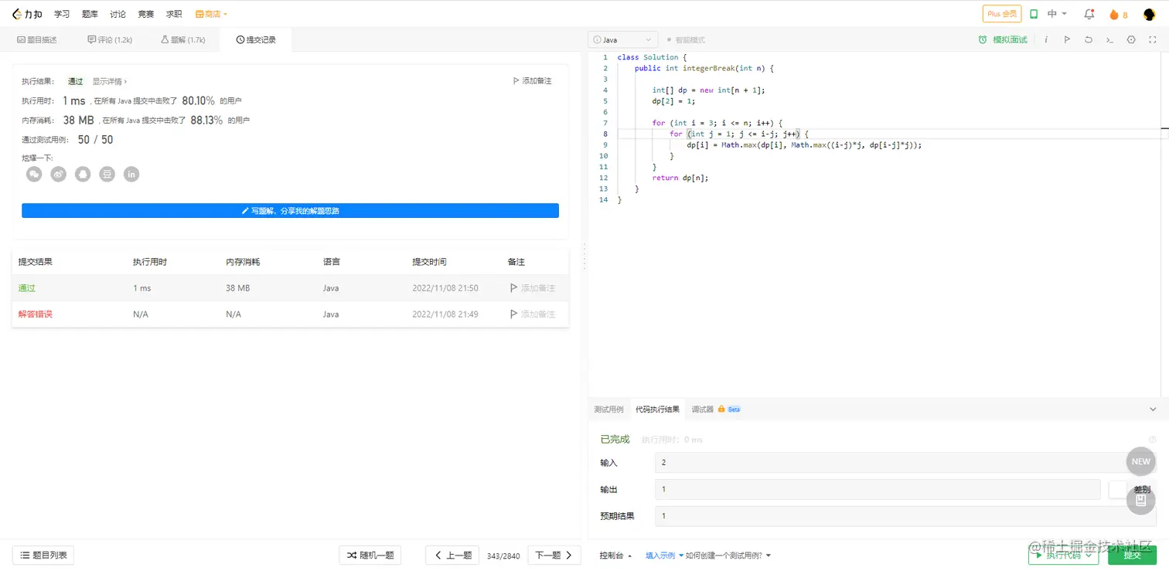
Task: Collapse the console panel chevron
Action: click(1153, 409)
